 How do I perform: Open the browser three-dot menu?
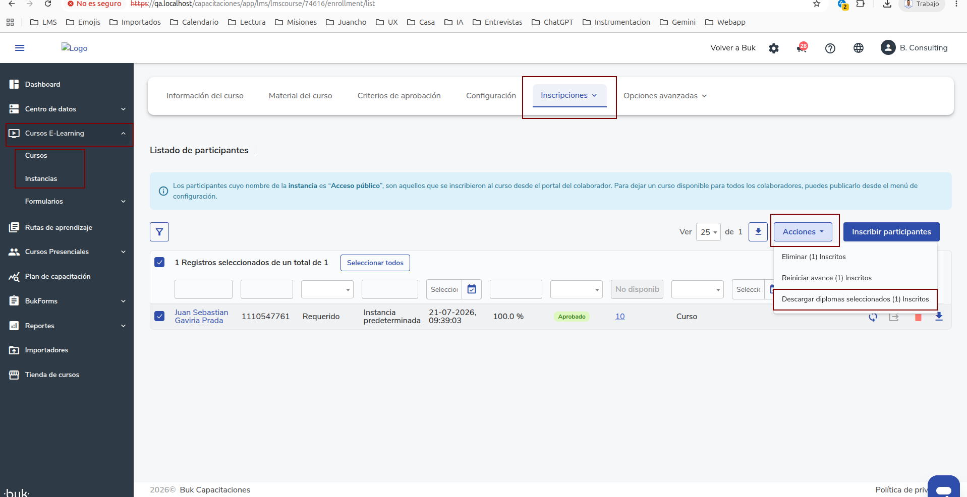click(956, 4)
